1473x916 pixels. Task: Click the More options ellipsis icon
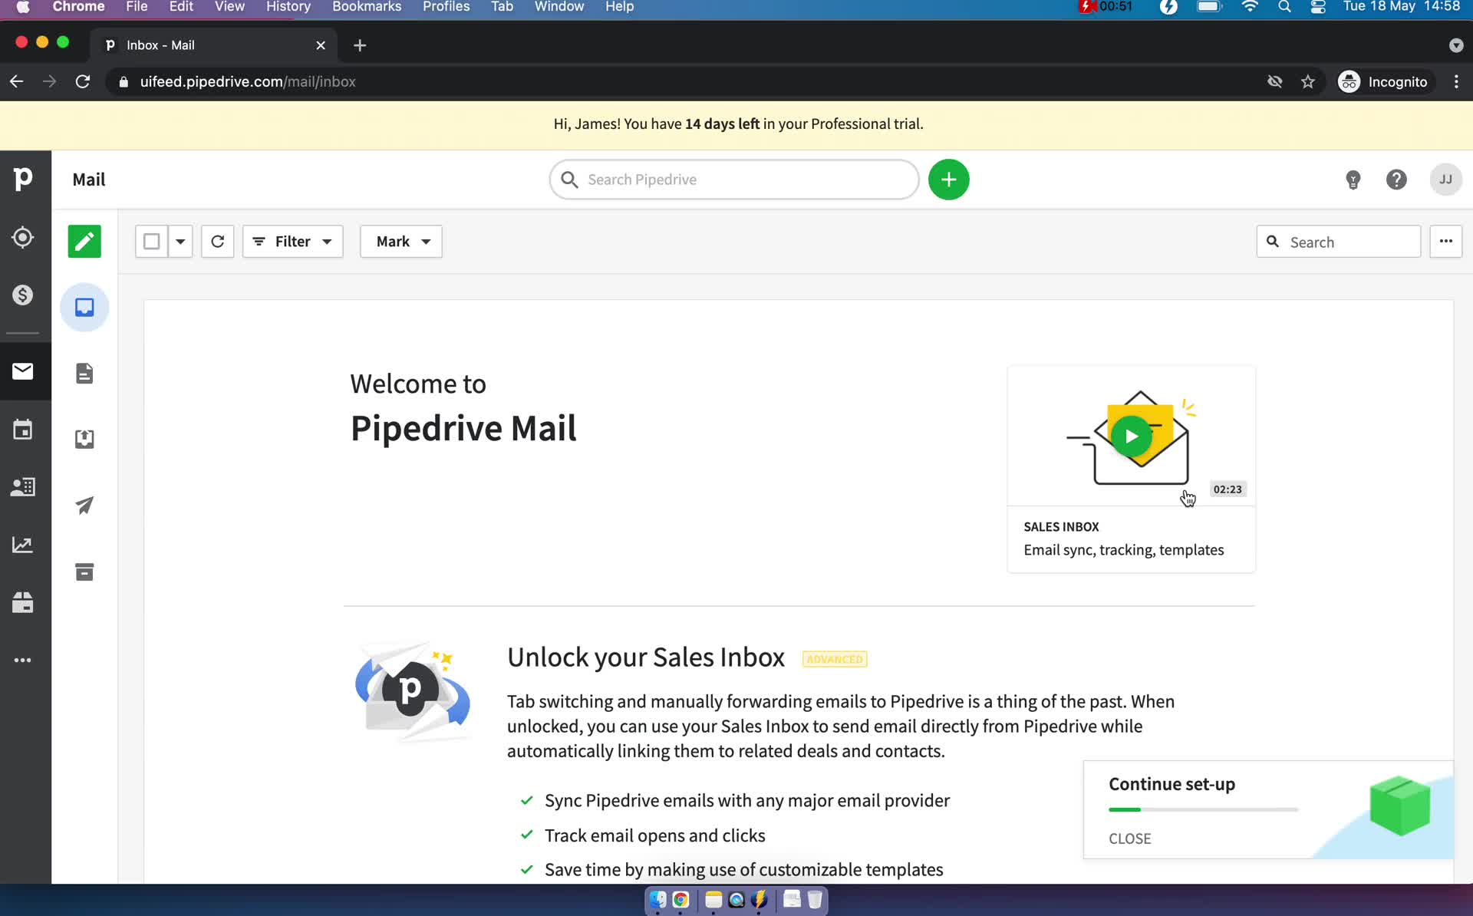pyautogui.click(x=1445, y=241)
